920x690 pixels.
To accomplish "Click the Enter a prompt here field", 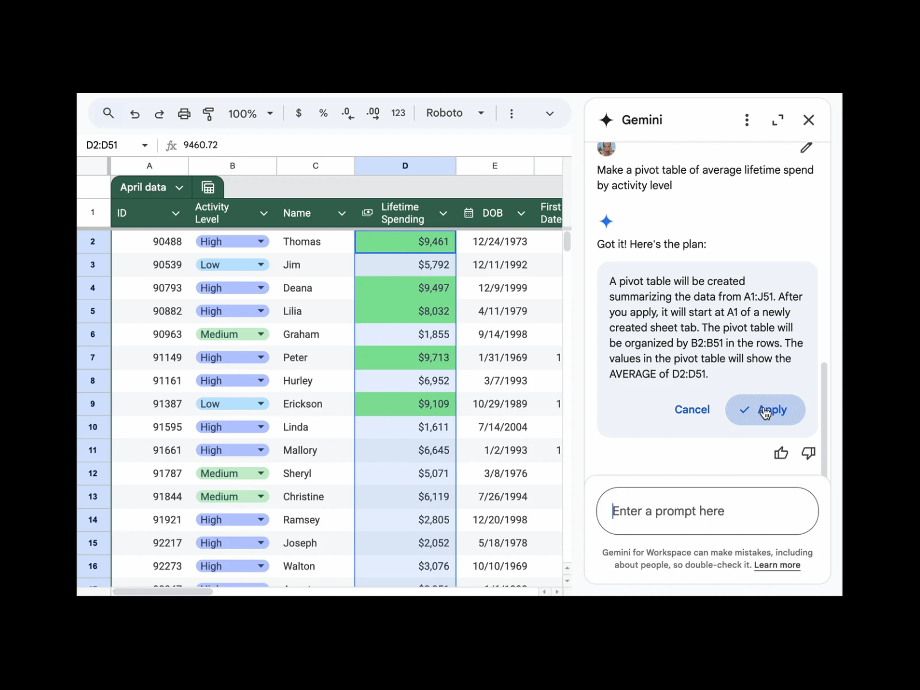I will tap(707, 511).
